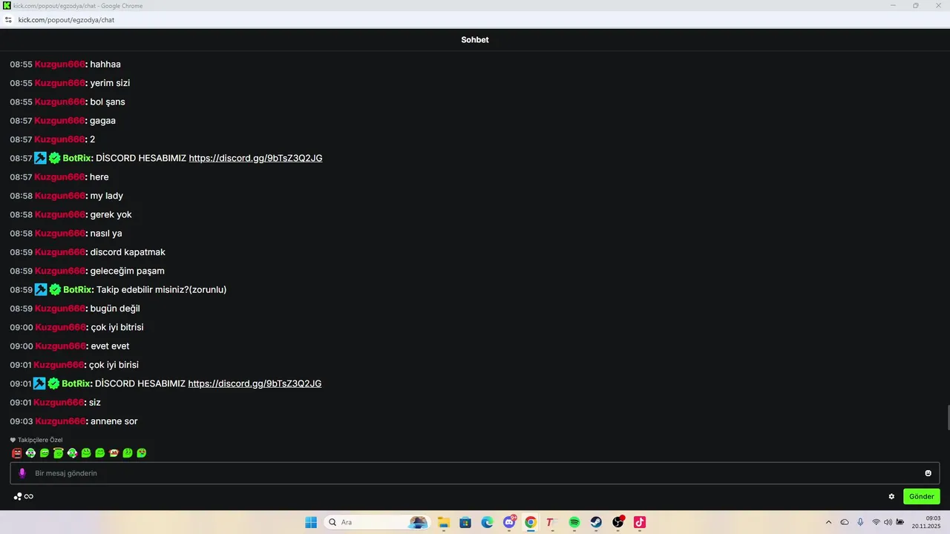Click the purple microphone icon in message box
950x534 pixels.
tap(22, 473)
